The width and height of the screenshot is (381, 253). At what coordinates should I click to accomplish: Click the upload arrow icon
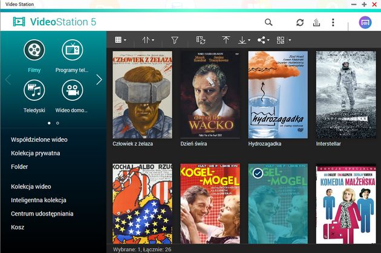click(226, 40)
